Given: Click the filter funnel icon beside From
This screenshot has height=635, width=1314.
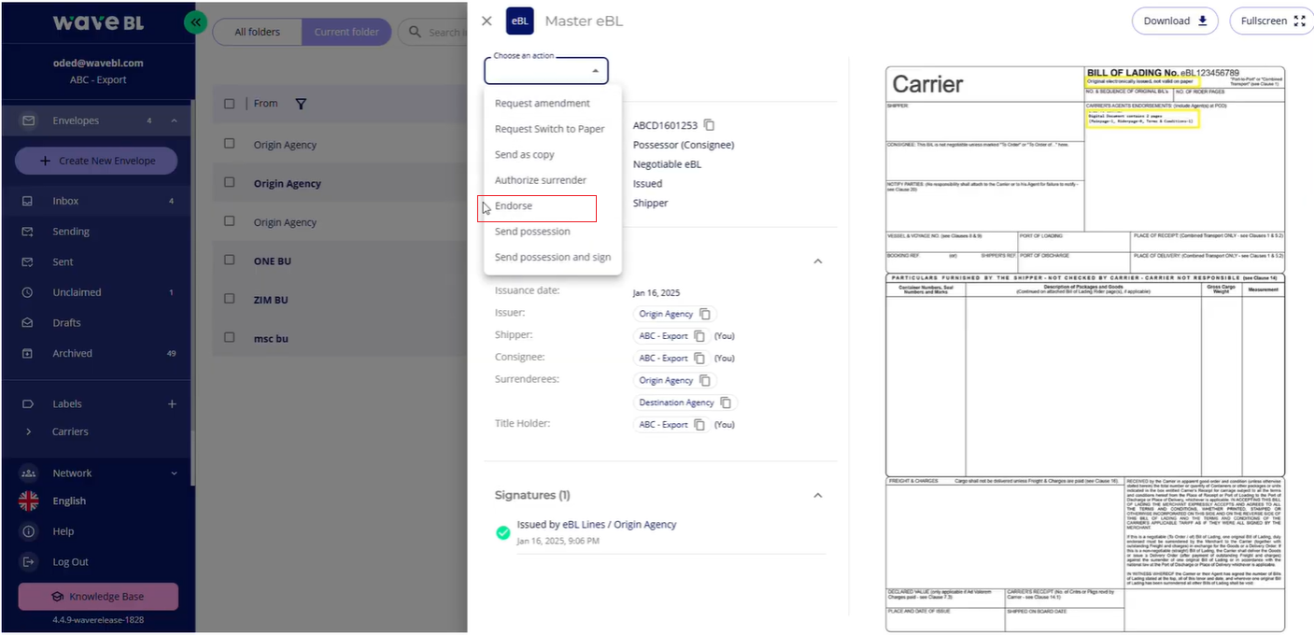Looking at the screenshot, I should 301,104.
